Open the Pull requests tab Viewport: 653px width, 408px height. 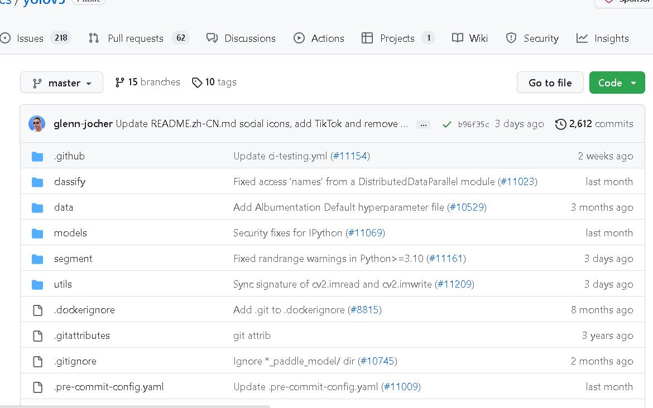click(138, 38)
